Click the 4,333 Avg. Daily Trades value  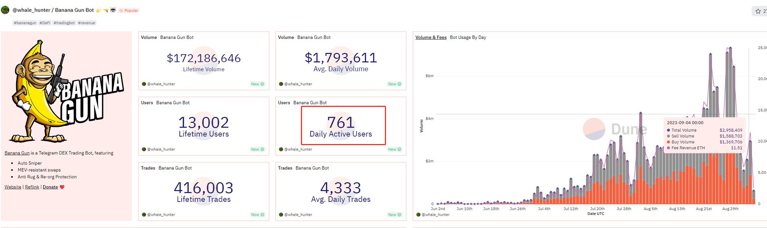click(341, 188)
